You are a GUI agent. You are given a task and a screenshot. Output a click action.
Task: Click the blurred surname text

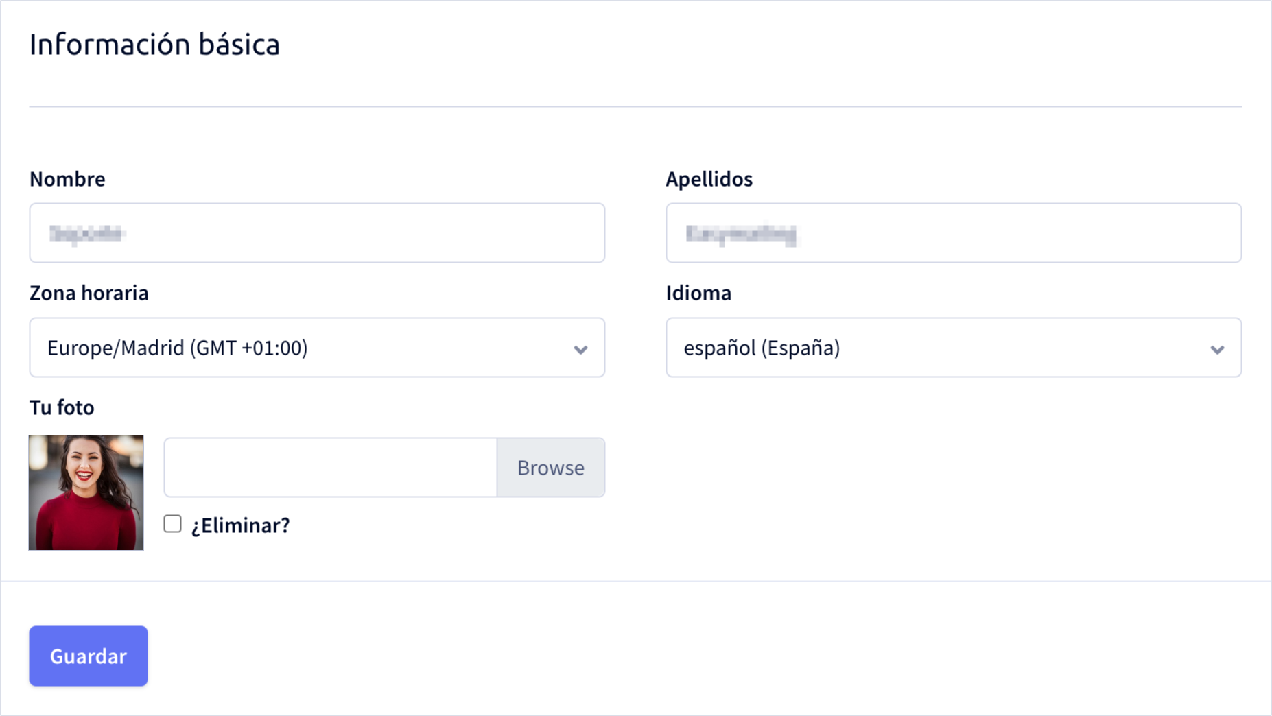(x=742, y=235)
